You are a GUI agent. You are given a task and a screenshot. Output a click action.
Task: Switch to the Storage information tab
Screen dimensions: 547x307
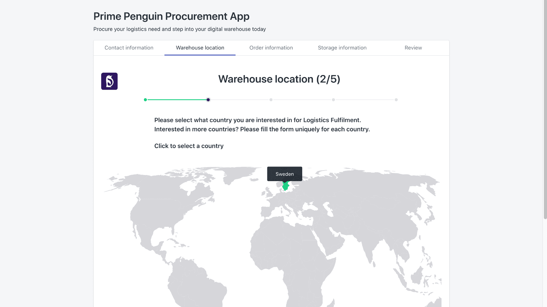(x=342, y=48)
